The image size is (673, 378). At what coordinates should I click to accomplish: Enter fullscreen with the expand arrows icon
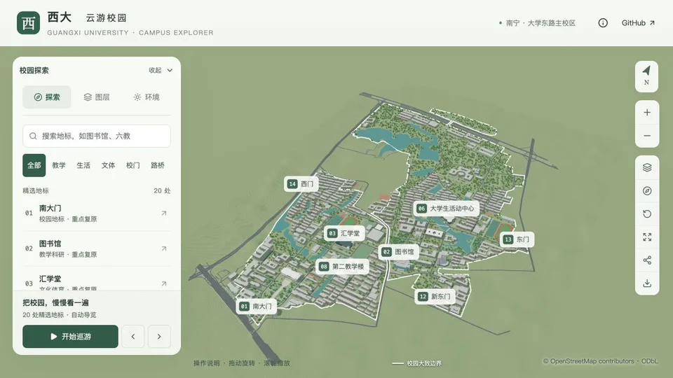647,237
